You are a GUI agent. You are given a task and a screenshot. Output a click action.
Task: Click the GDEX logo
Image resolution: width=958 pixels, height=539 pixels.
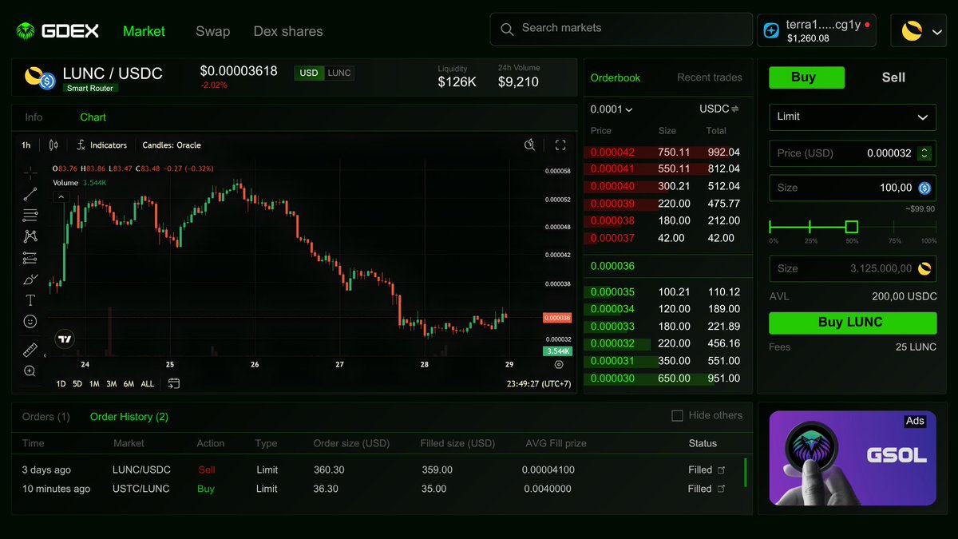[57, 31]
